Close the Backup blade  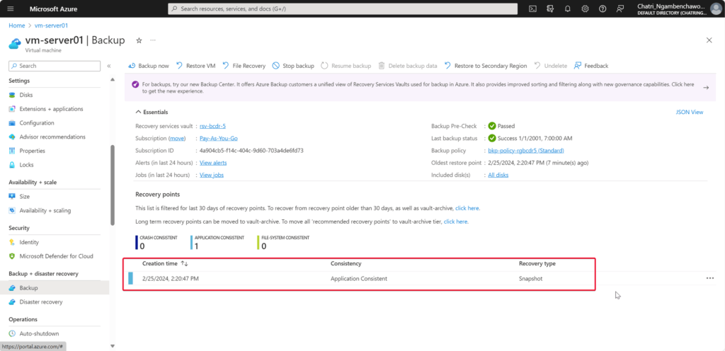[x=709, y=40]
